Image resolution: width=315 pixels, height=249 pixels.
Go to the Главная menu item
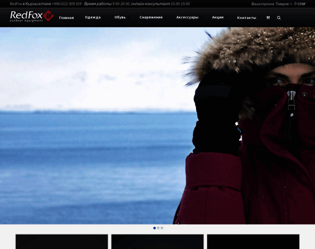coord(66,18)
